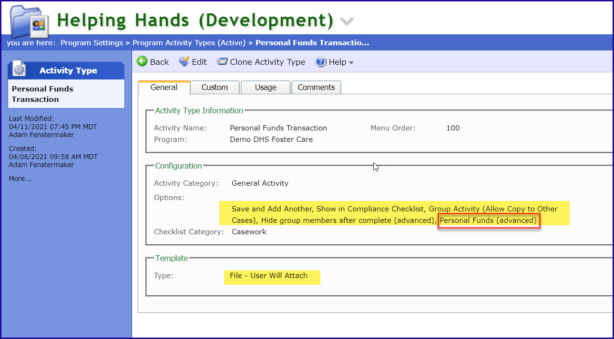The width and height of the screenshot is (614, 339).
Task: Open the Help dropdown arrow
Action: tap(351, 63)
